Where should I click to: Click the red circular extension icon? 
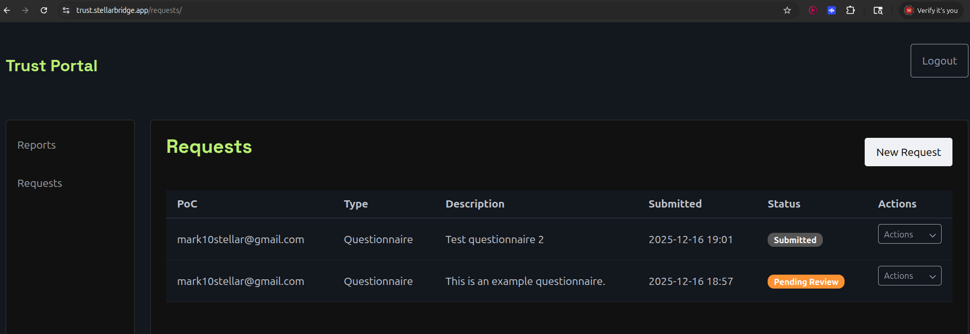(813, 10)
